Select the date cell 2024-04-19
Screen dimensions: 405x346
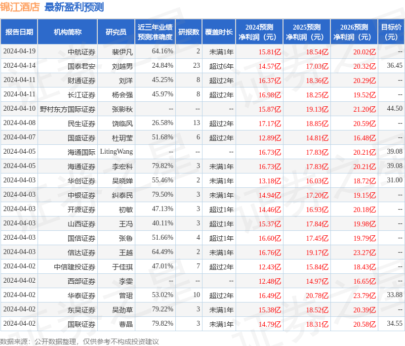click(19, 51)
